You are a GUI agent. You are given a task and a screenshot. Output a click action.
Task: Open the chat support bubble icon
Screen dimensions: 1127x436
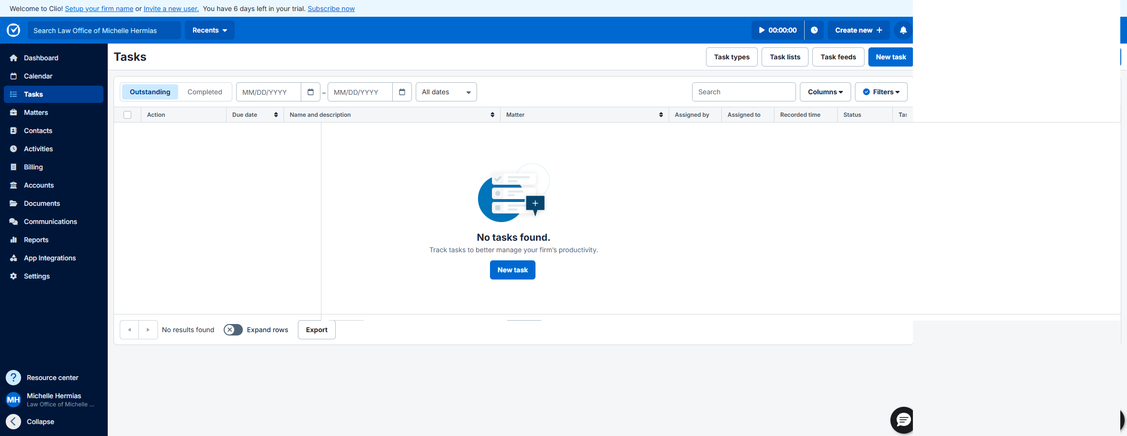pyautogui.click(x=903, y=420)
